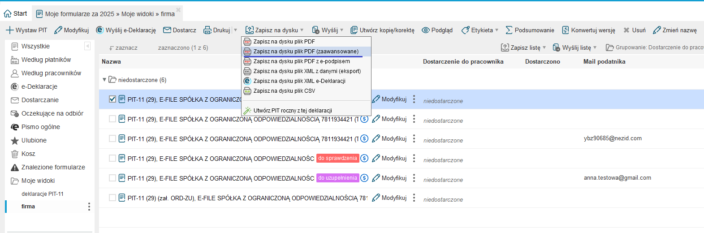The height and width of the screenshot is (233, 704).
Task: Click Wystaw PIT button
Action: click(x=26, y=30)
